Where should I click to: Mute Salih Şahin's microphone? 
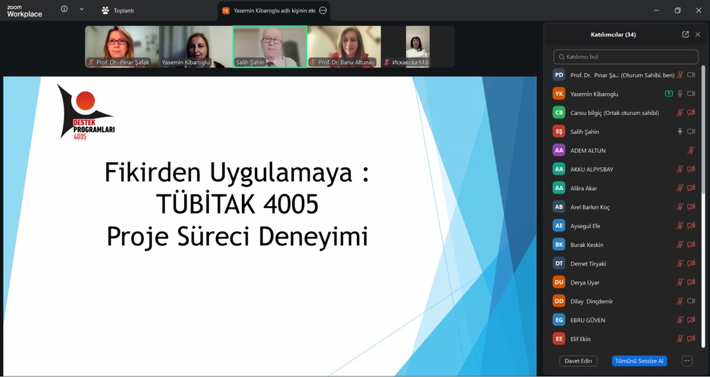[x=680, y=132]
